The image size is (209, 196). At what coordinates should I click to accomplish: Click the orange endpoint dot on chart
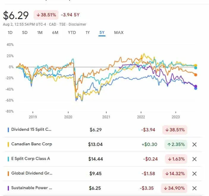point(196,75)
